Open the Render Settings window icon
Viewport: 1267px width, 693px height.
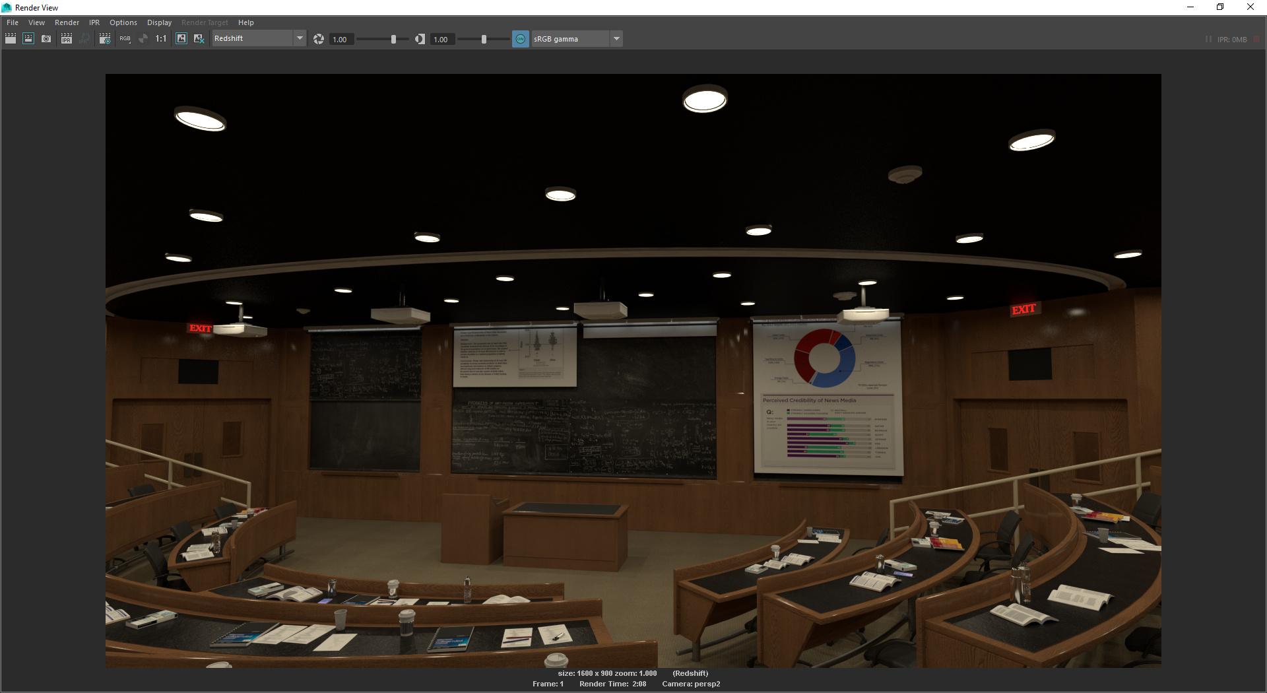(105, 39)
